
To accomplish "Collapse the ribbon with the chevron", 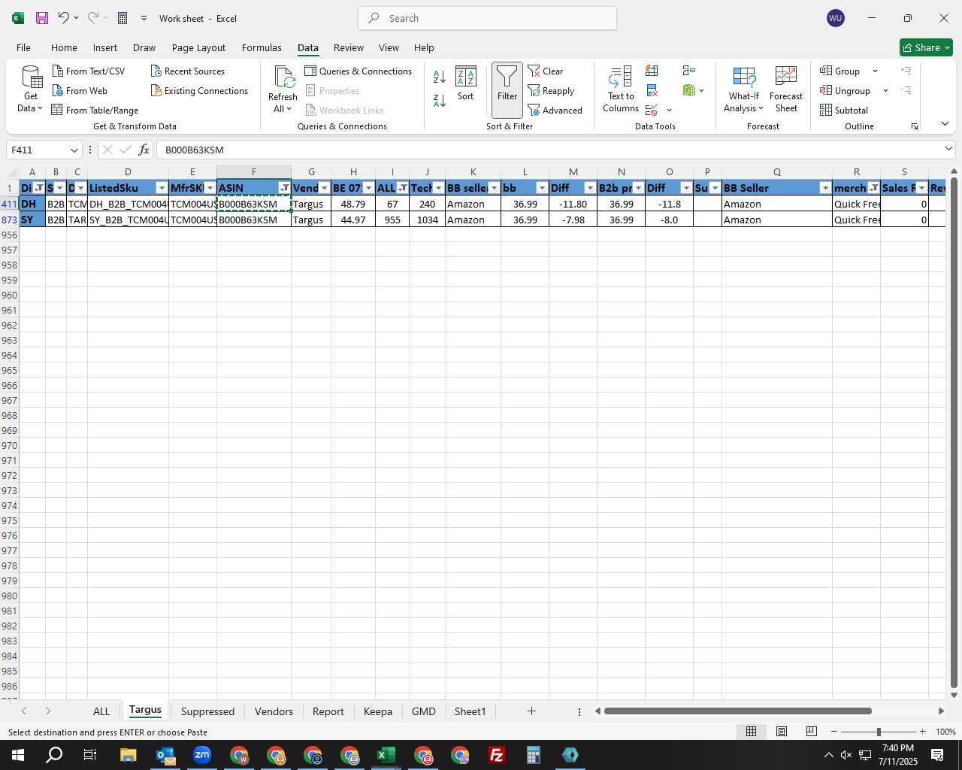I will (x=945, y=123).
